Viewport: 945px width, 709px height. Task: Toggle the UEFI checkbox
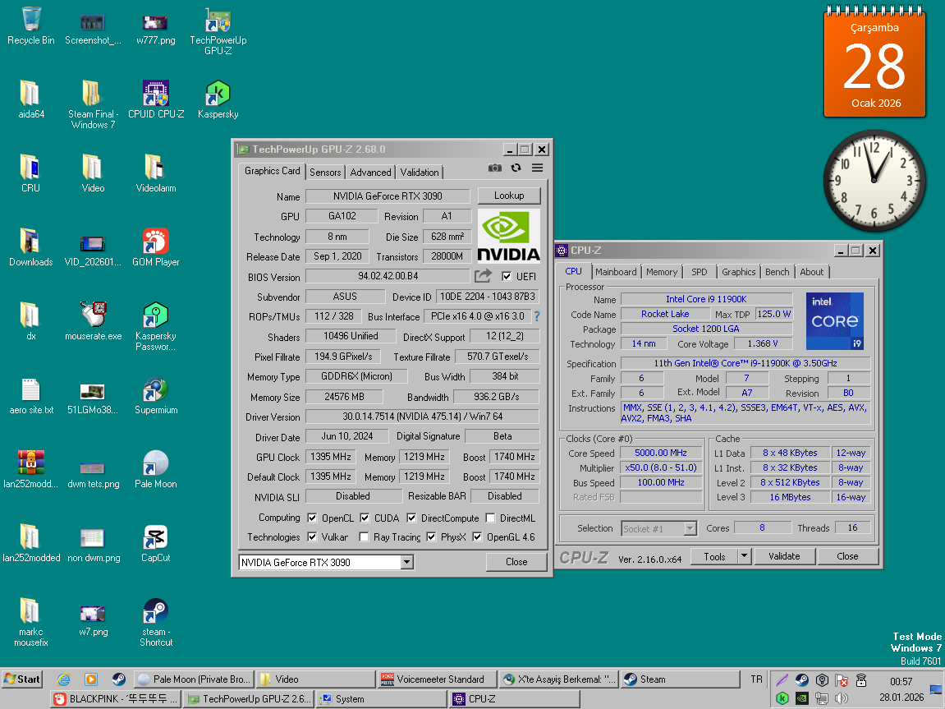pyautogui.click(x=507, y=276)
